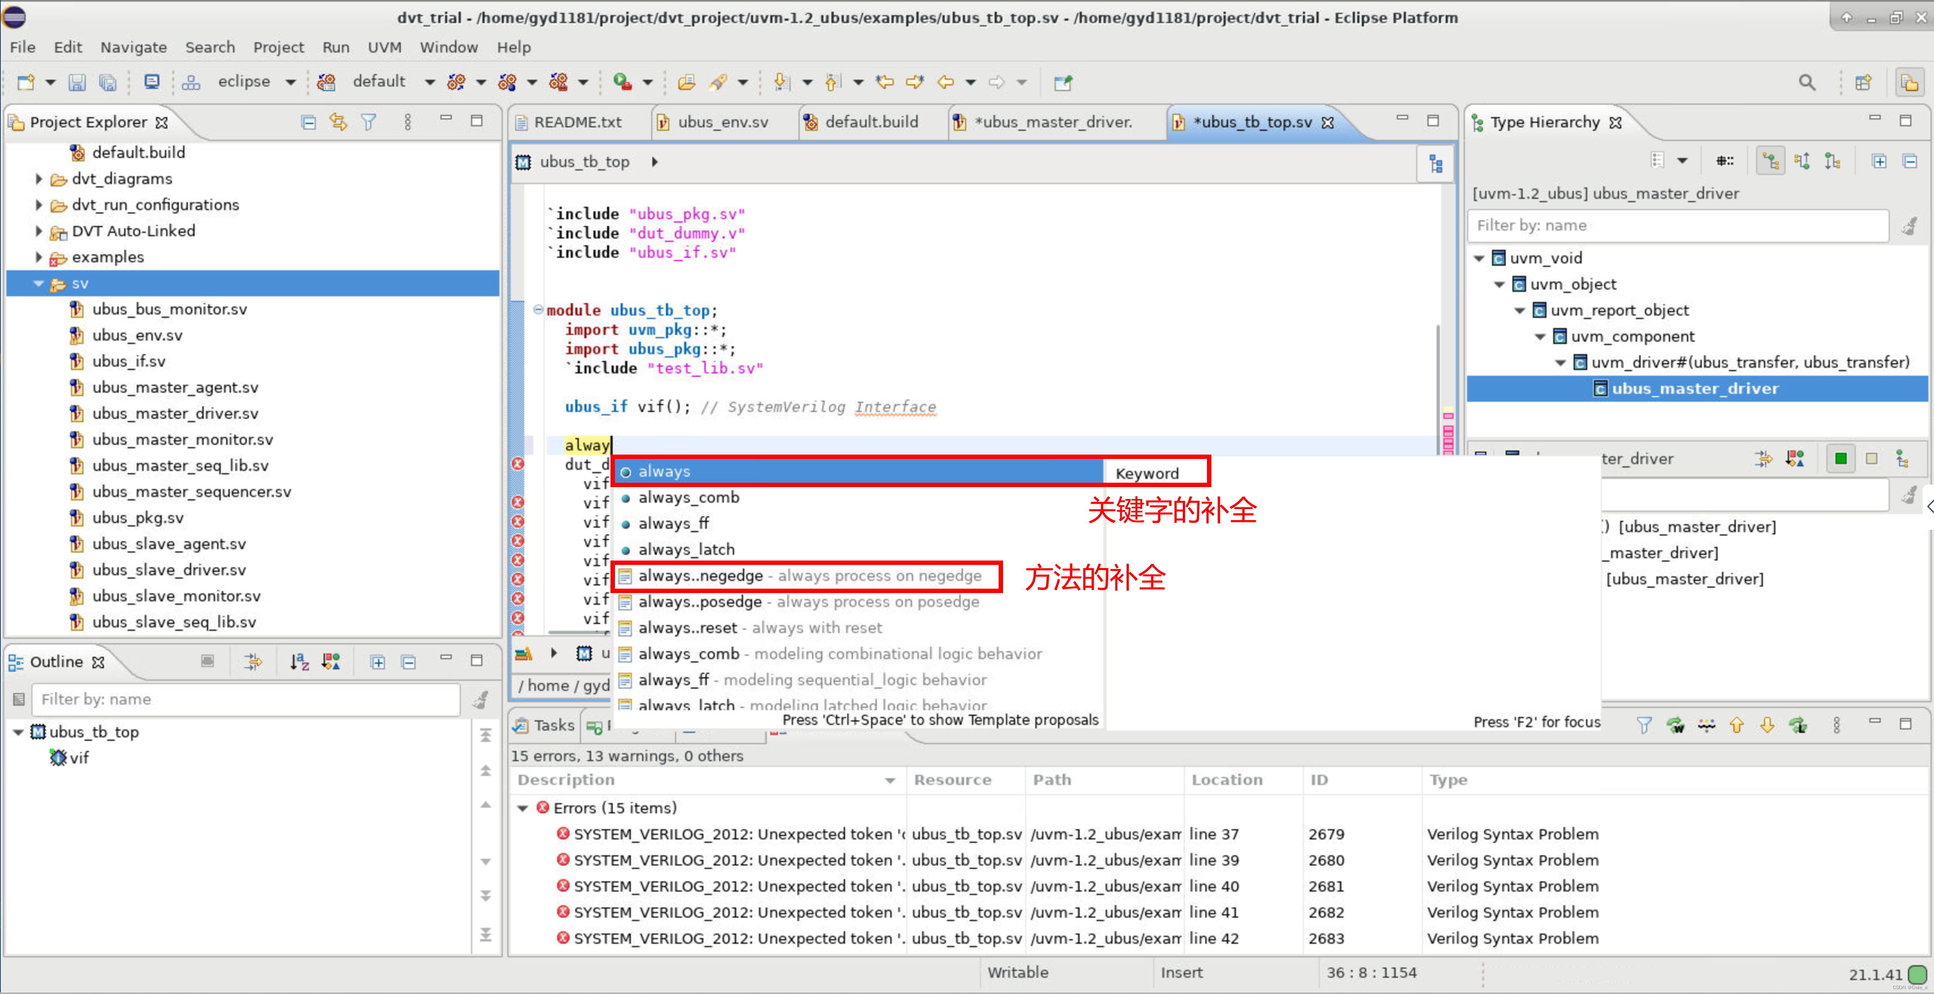The width and height of the screenshot is (1934, 994).
Task: Click the Outline filter by name field
Action: click(246, 699)
